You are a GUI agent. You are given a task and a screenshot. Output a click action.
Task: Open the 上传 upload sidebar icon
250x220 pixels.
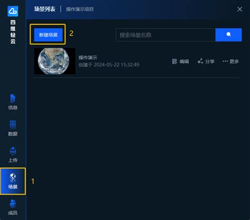13,151
